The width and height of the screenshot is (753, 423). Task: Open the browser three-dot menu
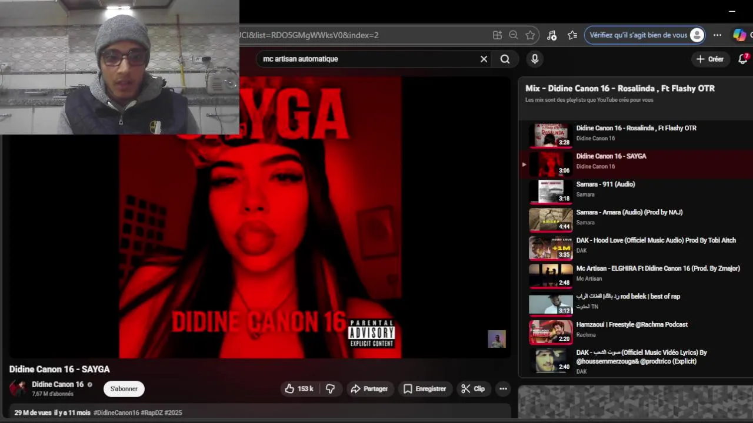tap(717, 35)
